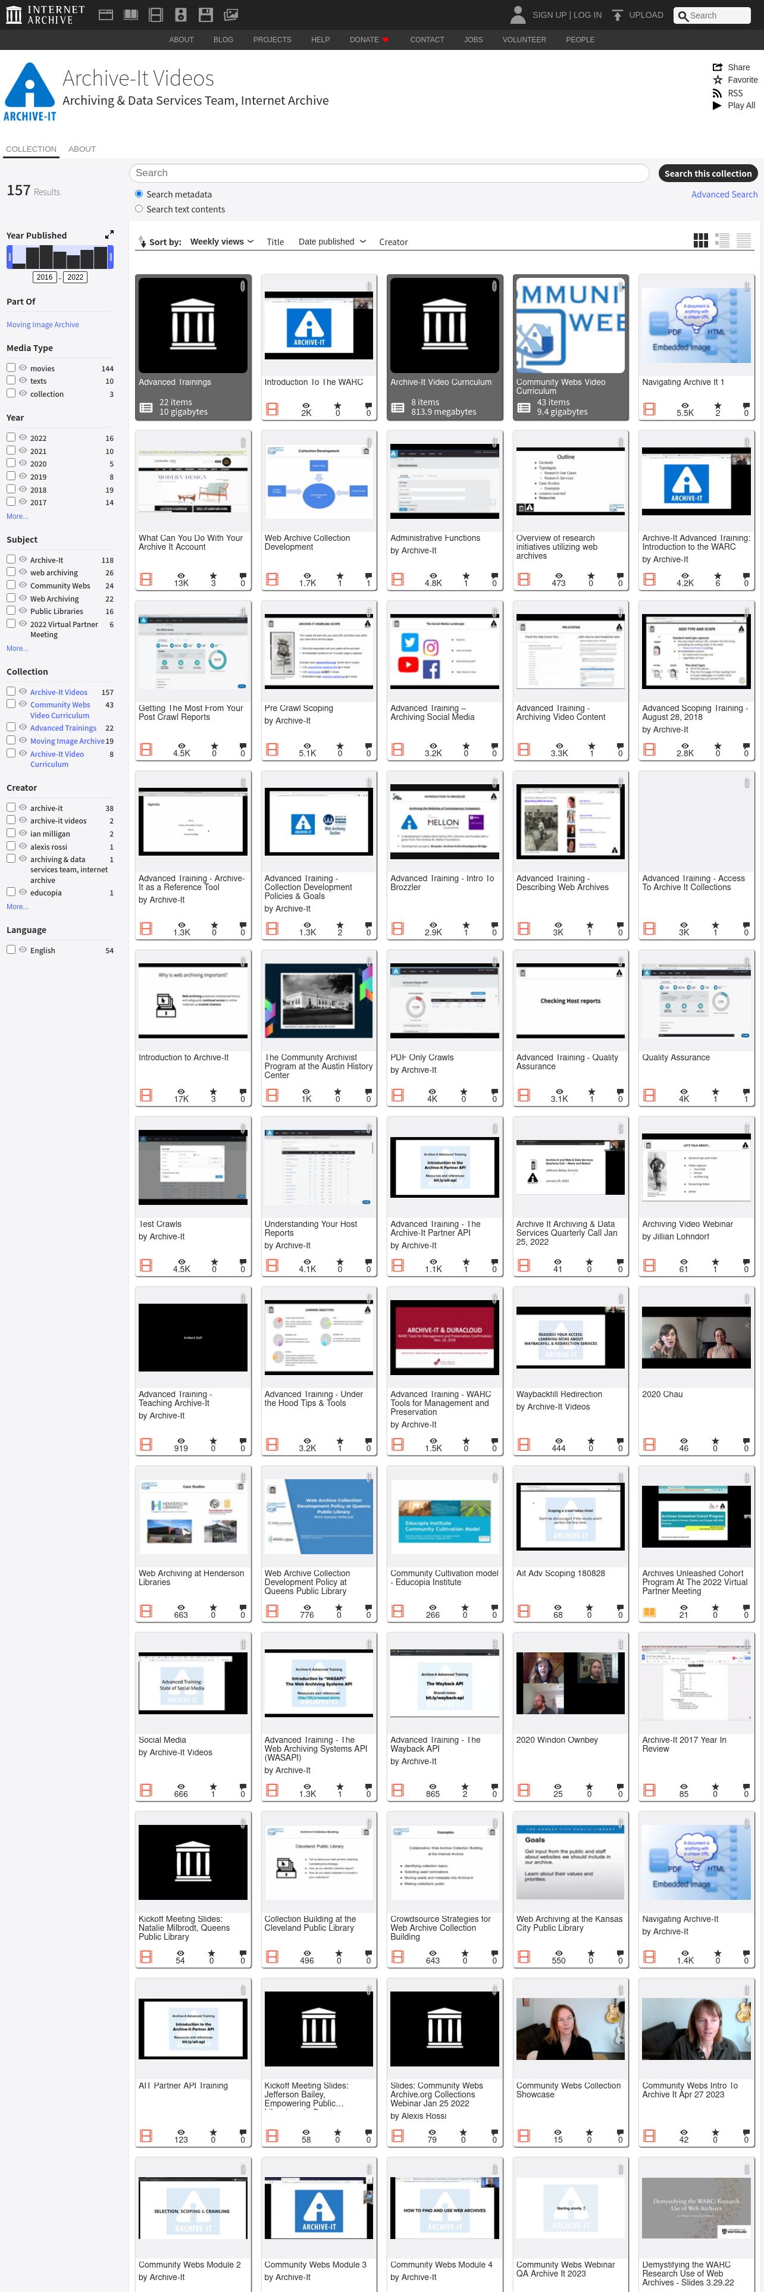Click the Share icon
Screen dimensions: 764x2292
tap(717, 68)
